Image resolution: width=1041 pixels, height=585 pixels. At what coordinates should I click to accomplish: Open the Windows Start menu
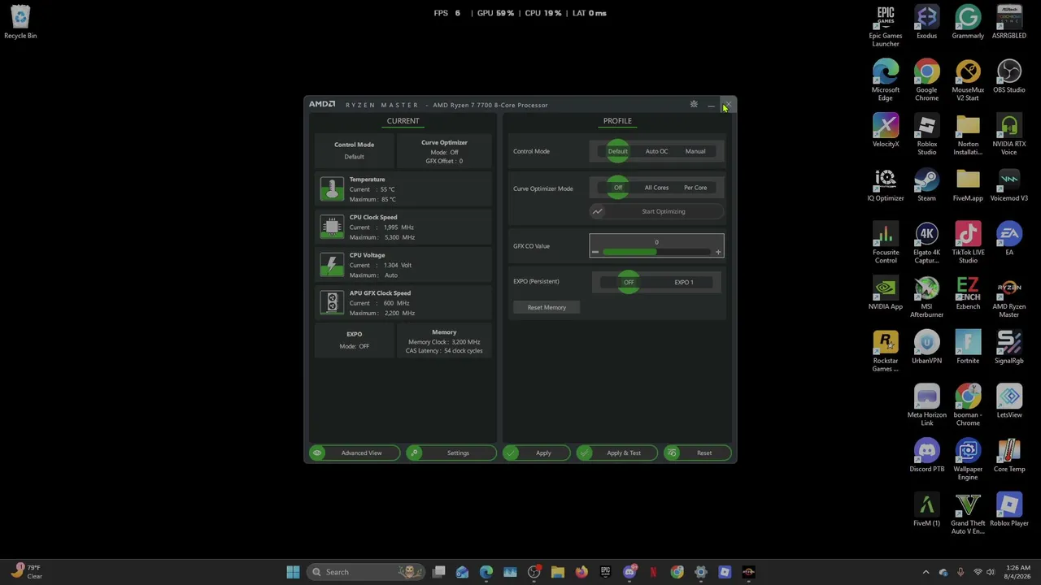tap(293, 572)
